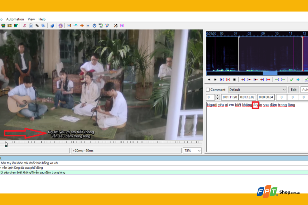Play 500 ms after selection
Image resolution: width=308 pixels, height=205 pixels.
click(249, 80)
